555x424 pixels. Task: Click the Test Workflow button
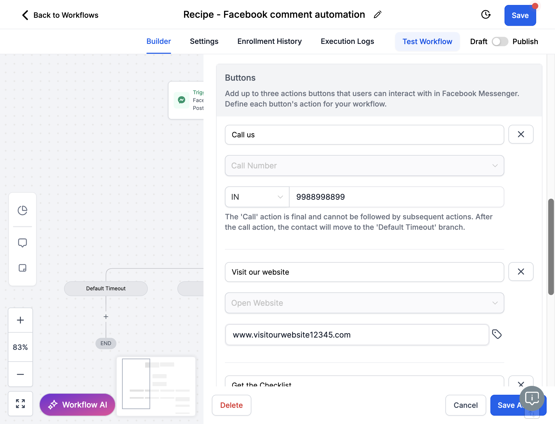(x=427, y=42)
